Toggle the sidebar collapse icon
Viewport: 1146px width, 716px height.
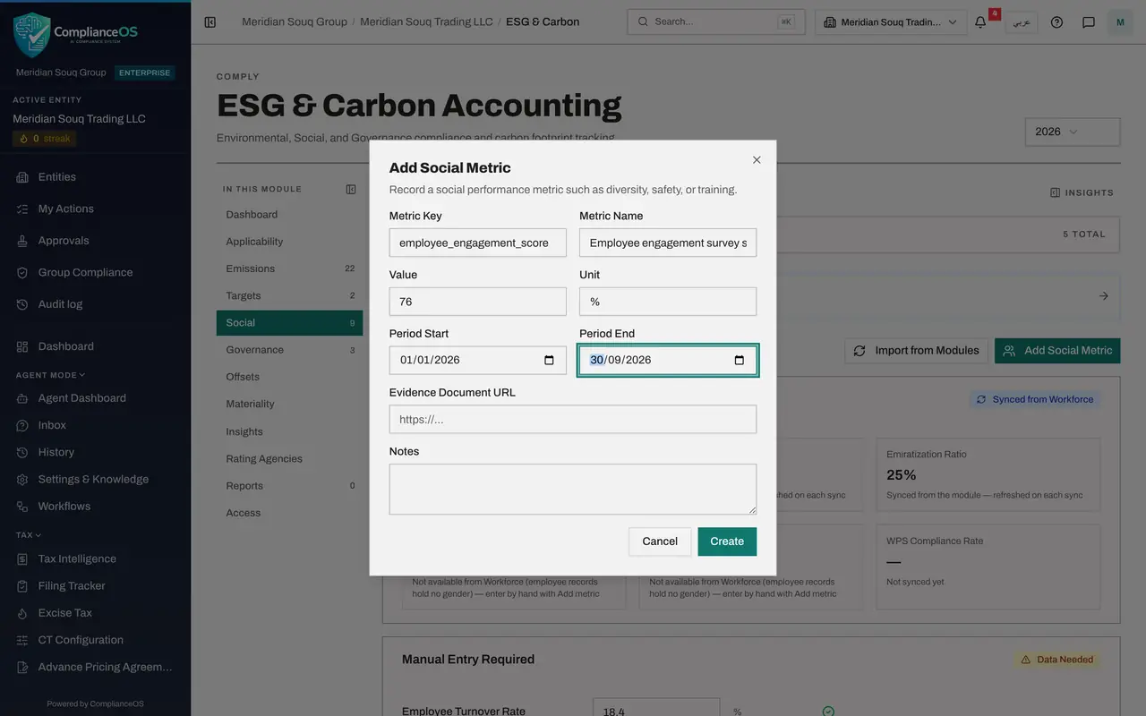coord(210,21)
